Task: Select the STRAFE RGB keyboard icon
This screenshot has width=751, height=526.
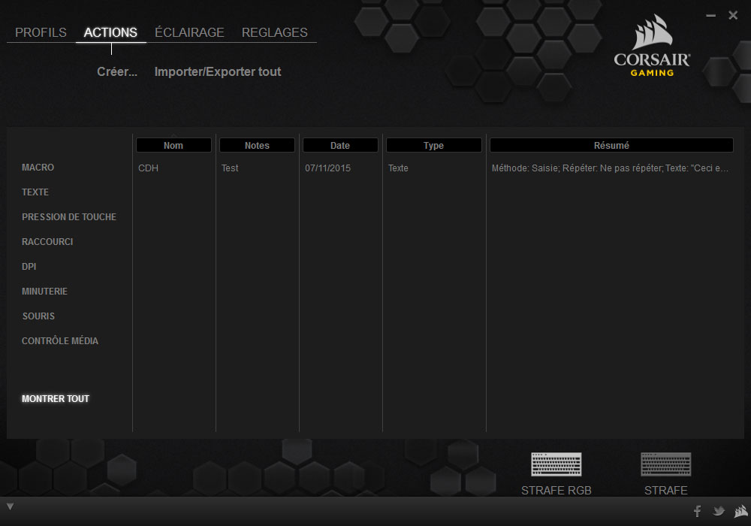Action: point(556,464)
